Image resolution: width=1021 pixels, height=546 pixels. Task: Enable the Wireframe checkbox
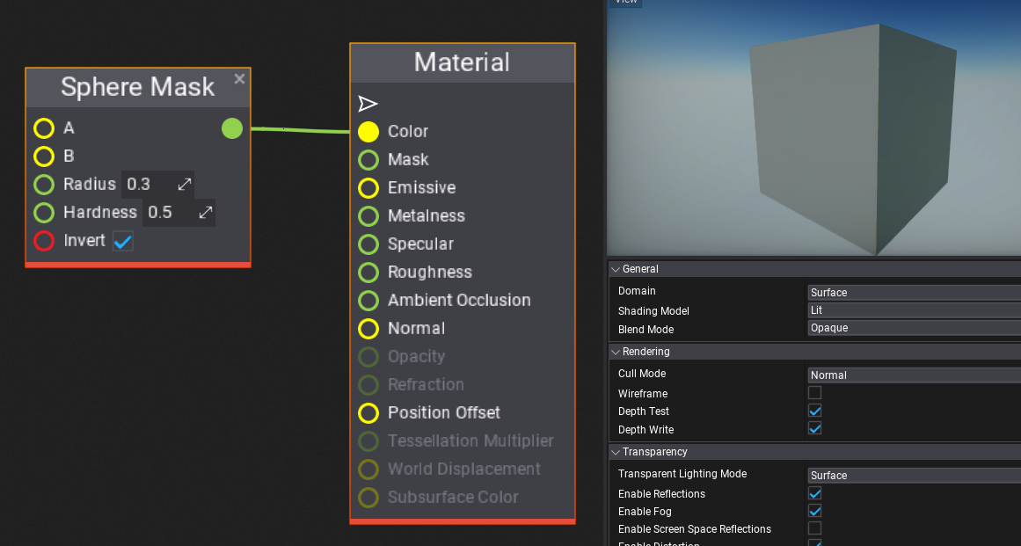[814, 392]
